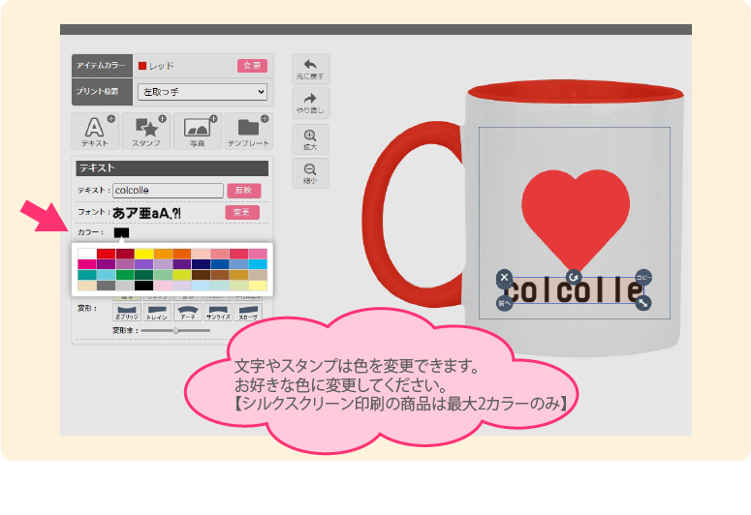
Task: Click the やり直し redo arrow
Action: [x=310, y=103]
